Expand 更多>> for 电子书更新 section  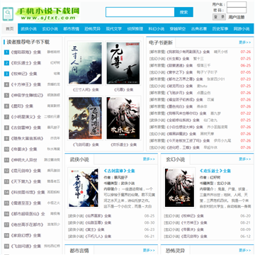(x=245, y=42)
